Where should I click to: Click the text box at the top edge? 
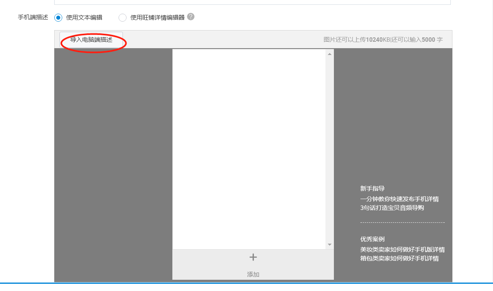pos(252,2)
